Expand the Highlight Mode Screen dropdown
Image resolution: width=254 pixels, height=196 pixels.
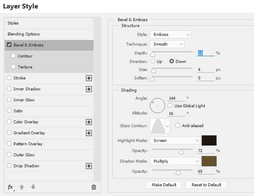pyautogui.click(x=175, y=140)
